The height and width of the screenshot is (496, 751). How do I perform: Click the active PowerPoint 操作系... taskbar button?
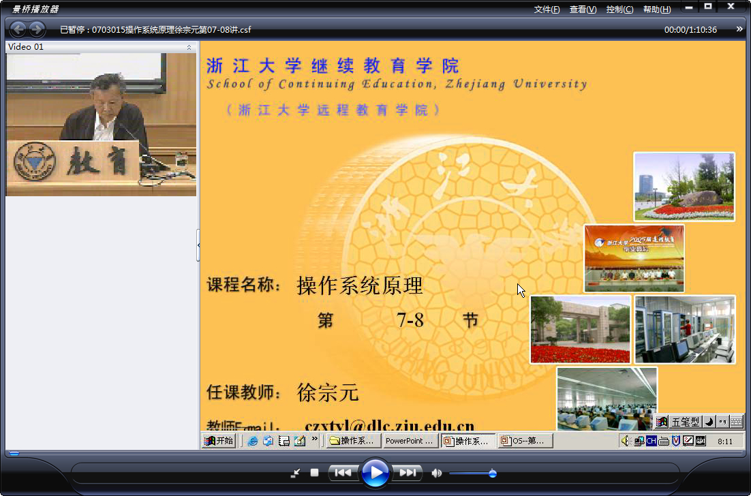click(468, 441)
